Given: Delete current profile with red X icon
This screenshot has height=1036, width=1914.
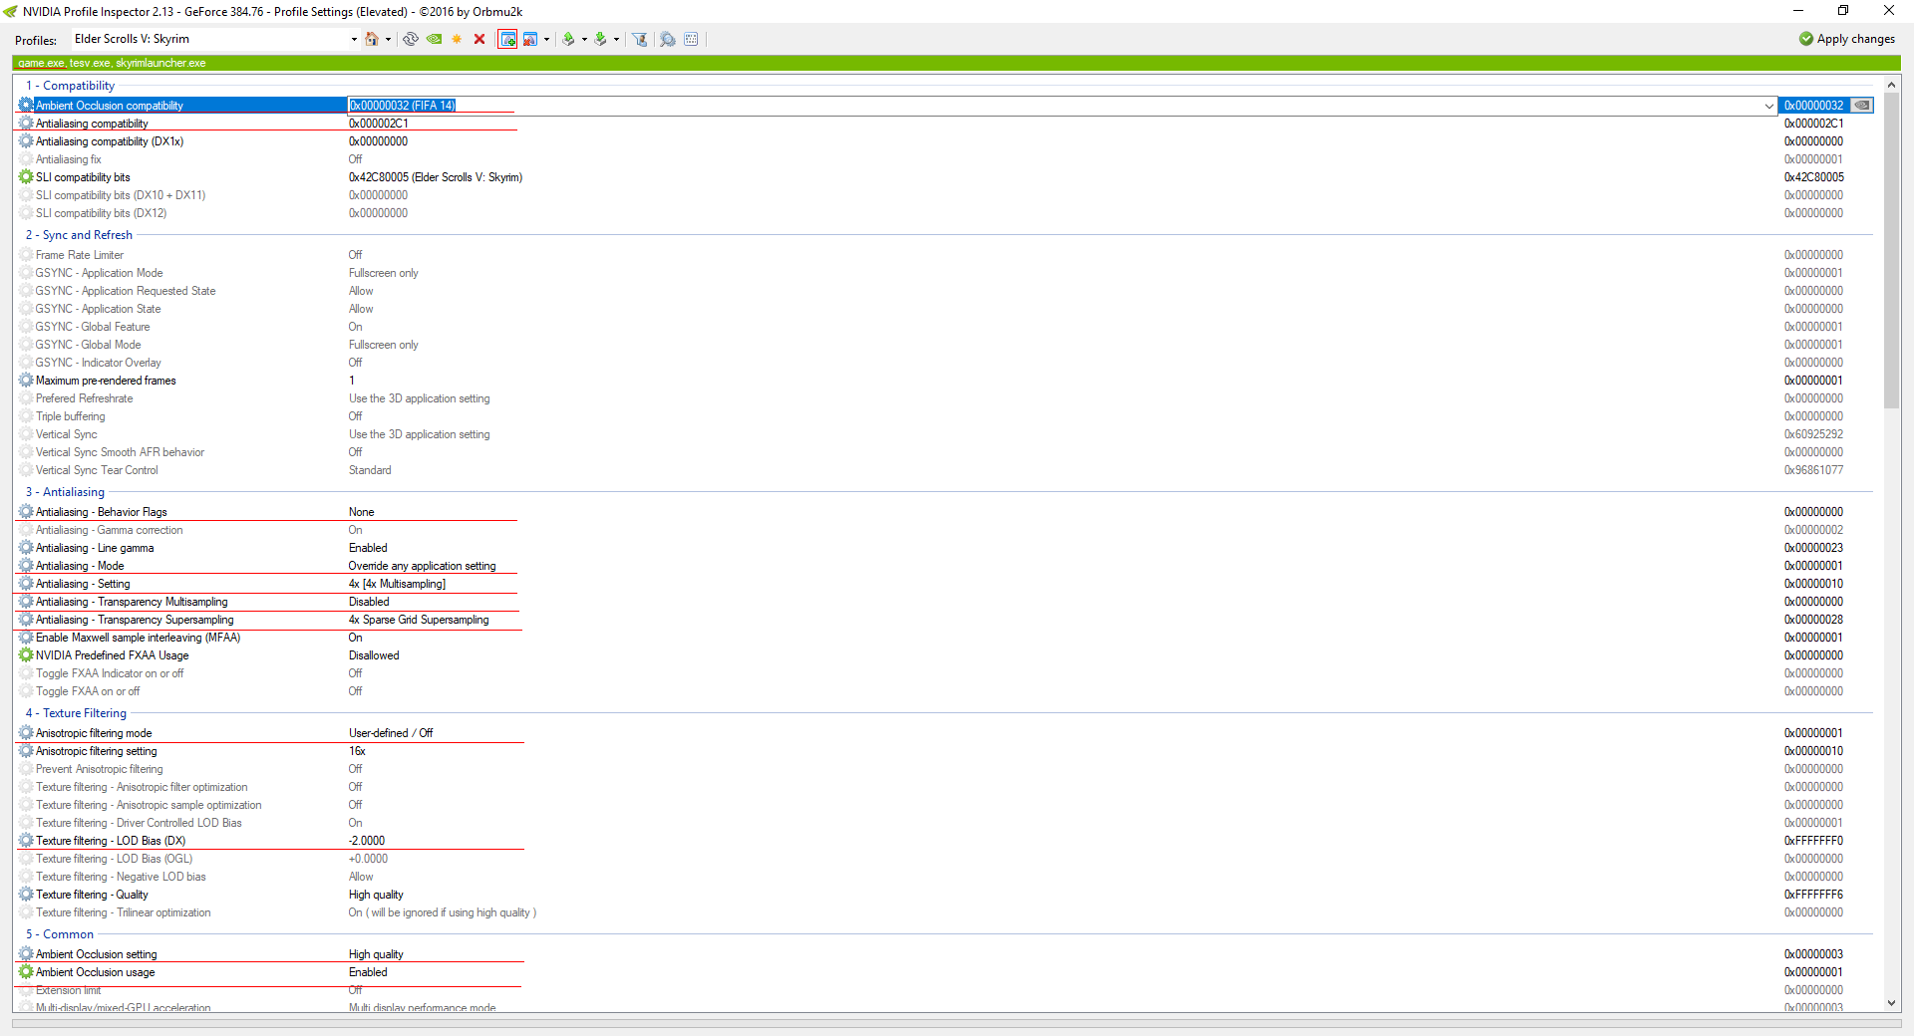Looking at the screenshot, I should 479,39.
